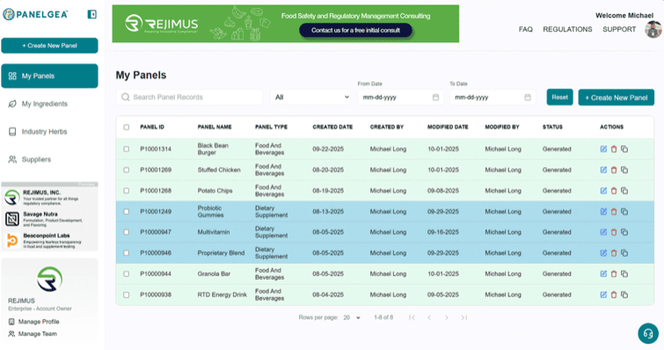This screenshot has height=350, width=664.
Task: Open the REGULATIONS link in header
Action: click(567, 29)
